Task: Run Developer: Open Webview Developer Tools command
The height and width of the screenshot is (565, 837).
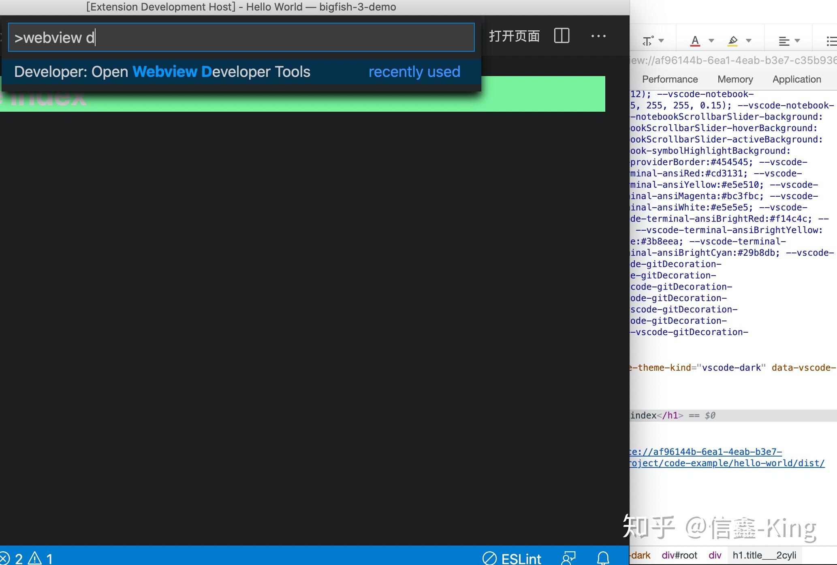Action: (x=162, y=72)
